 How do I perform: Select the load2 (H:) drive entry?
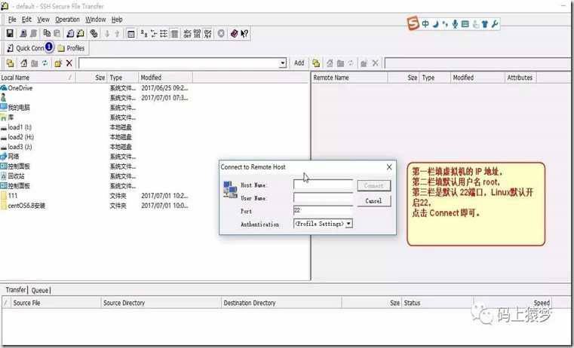click(17, 137)
